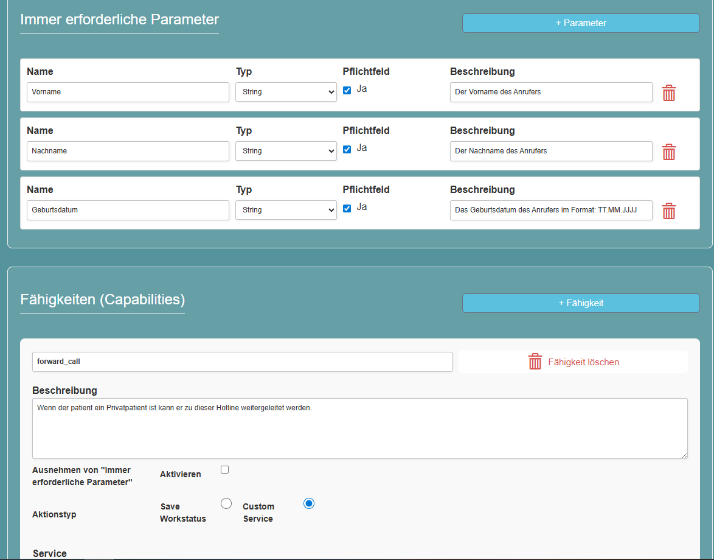This screenshot has width=714, height=560.
Task: Delete the Geburtsdatum parameter via its trash icon
Action: tap(669, 211)
